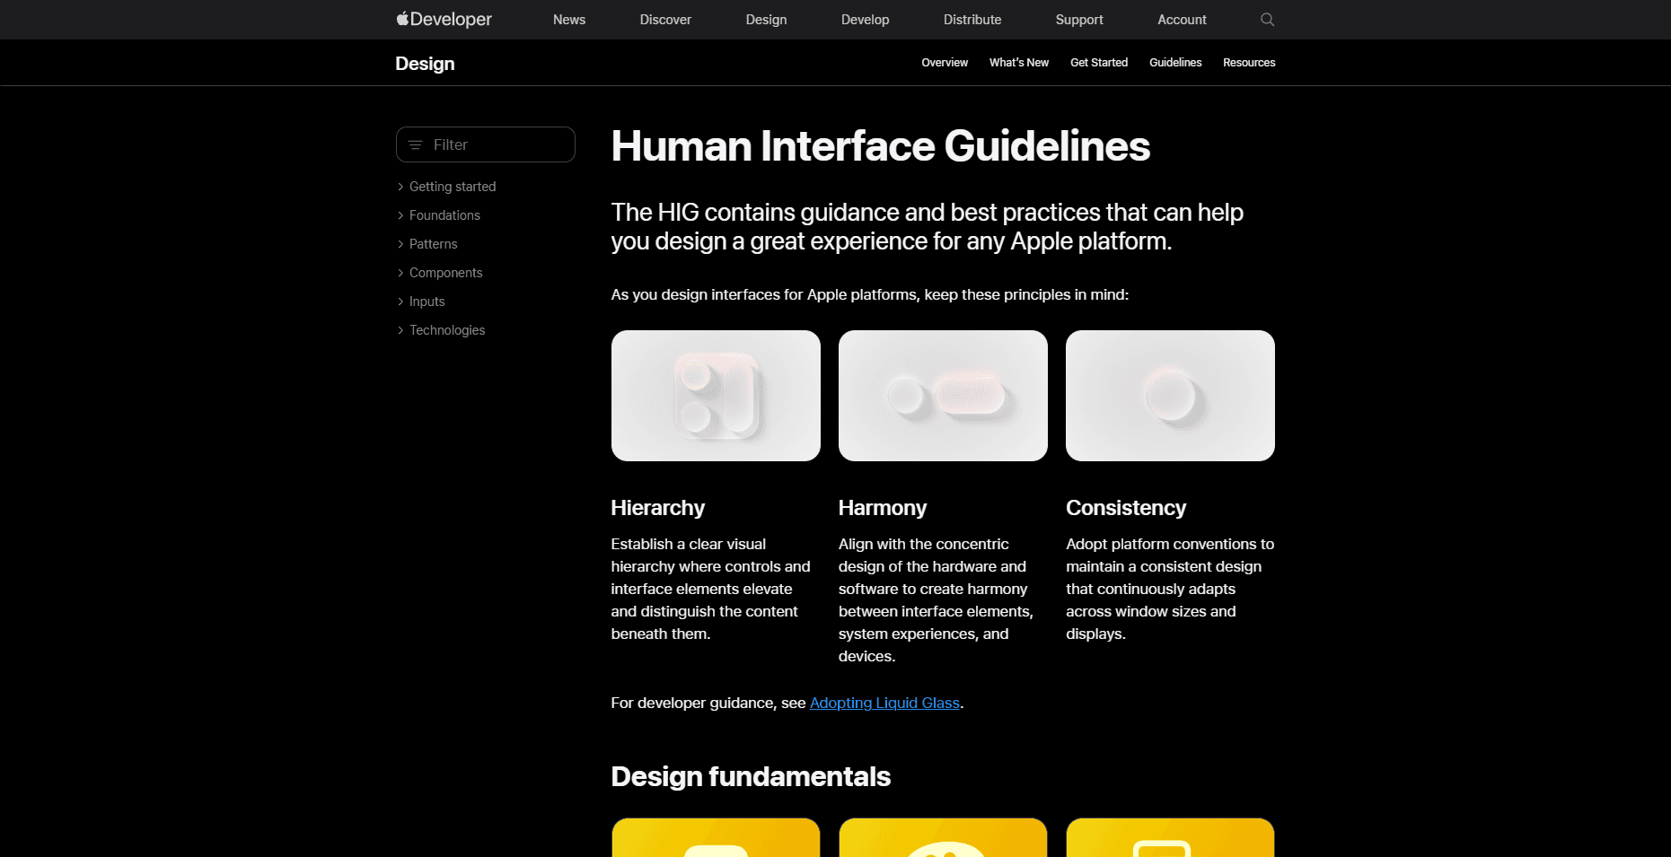Open the search magnifier icon
1671x857 pixels.
[x=1267, y=20]
